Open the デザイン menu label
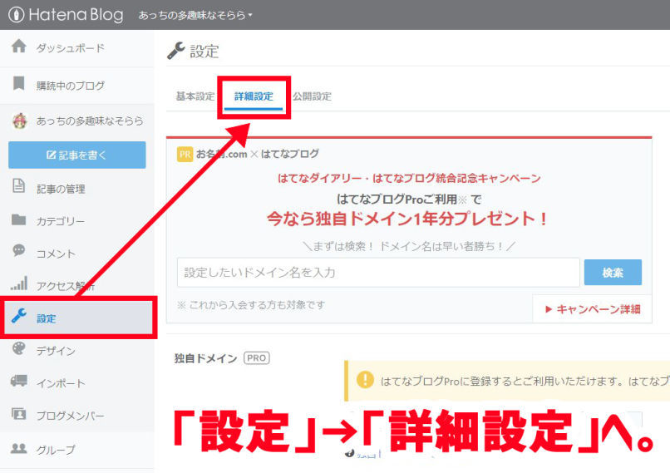Image resolution: width=670 pixels, height=473 pixels. pyautogui.click(x=56, y=352)
